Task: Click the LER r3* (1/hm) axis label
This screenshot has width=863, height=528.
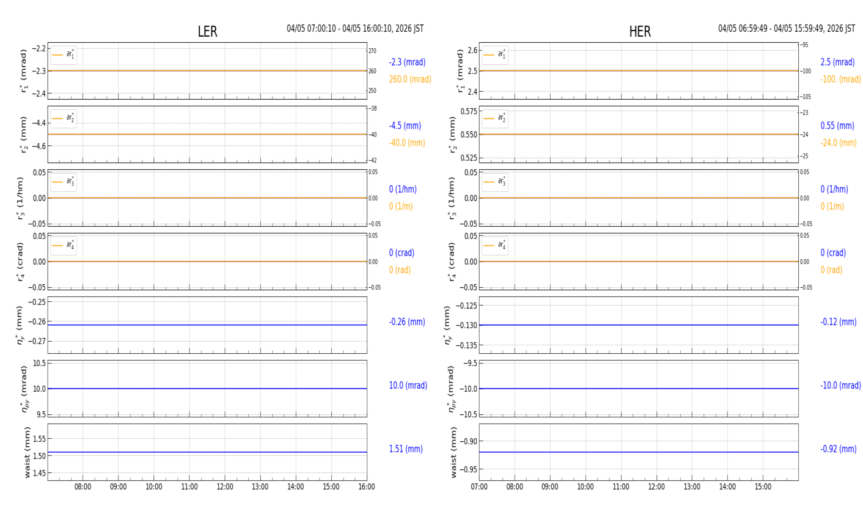Action: (x=20, y=198)
